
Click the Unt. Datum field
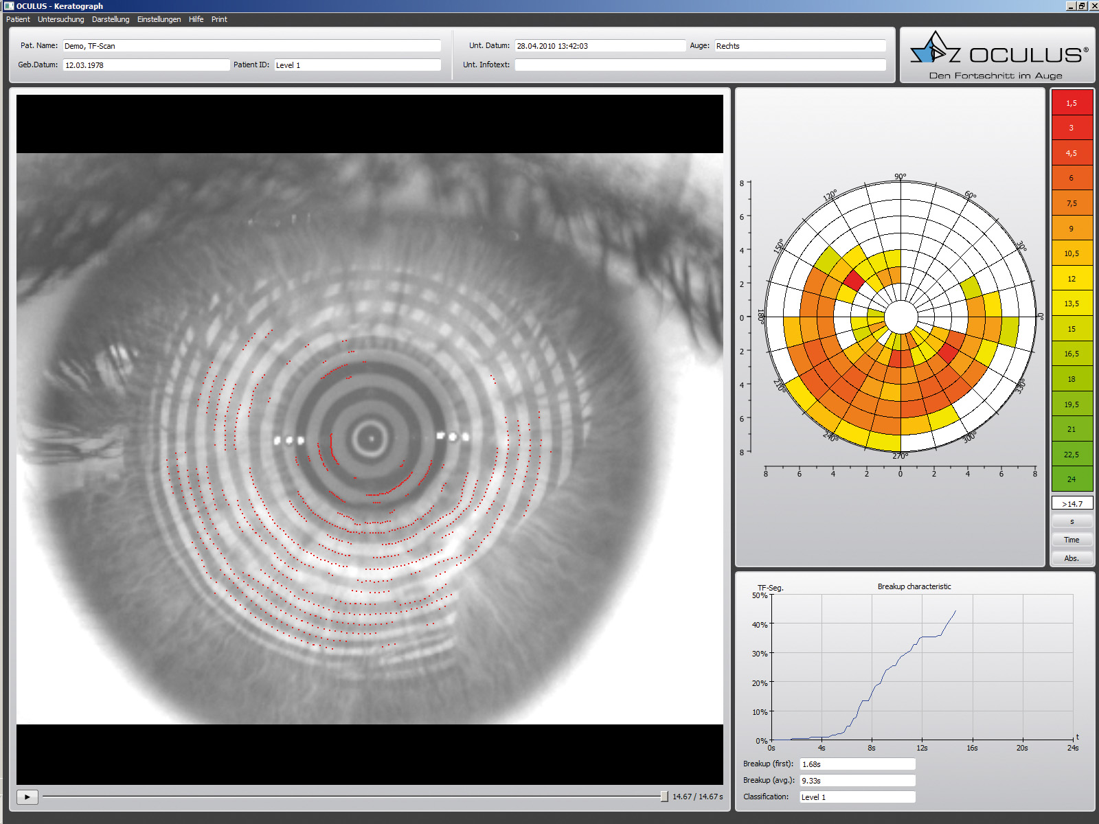(600, 46)
